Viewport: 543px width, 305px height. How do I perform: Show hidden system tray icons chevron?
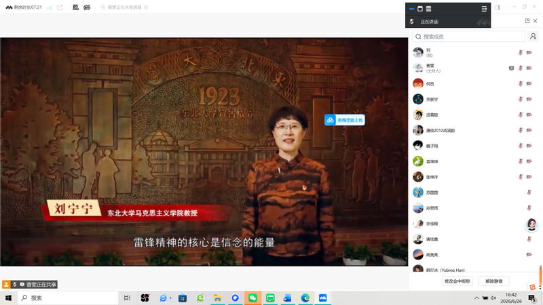point(476,298)
